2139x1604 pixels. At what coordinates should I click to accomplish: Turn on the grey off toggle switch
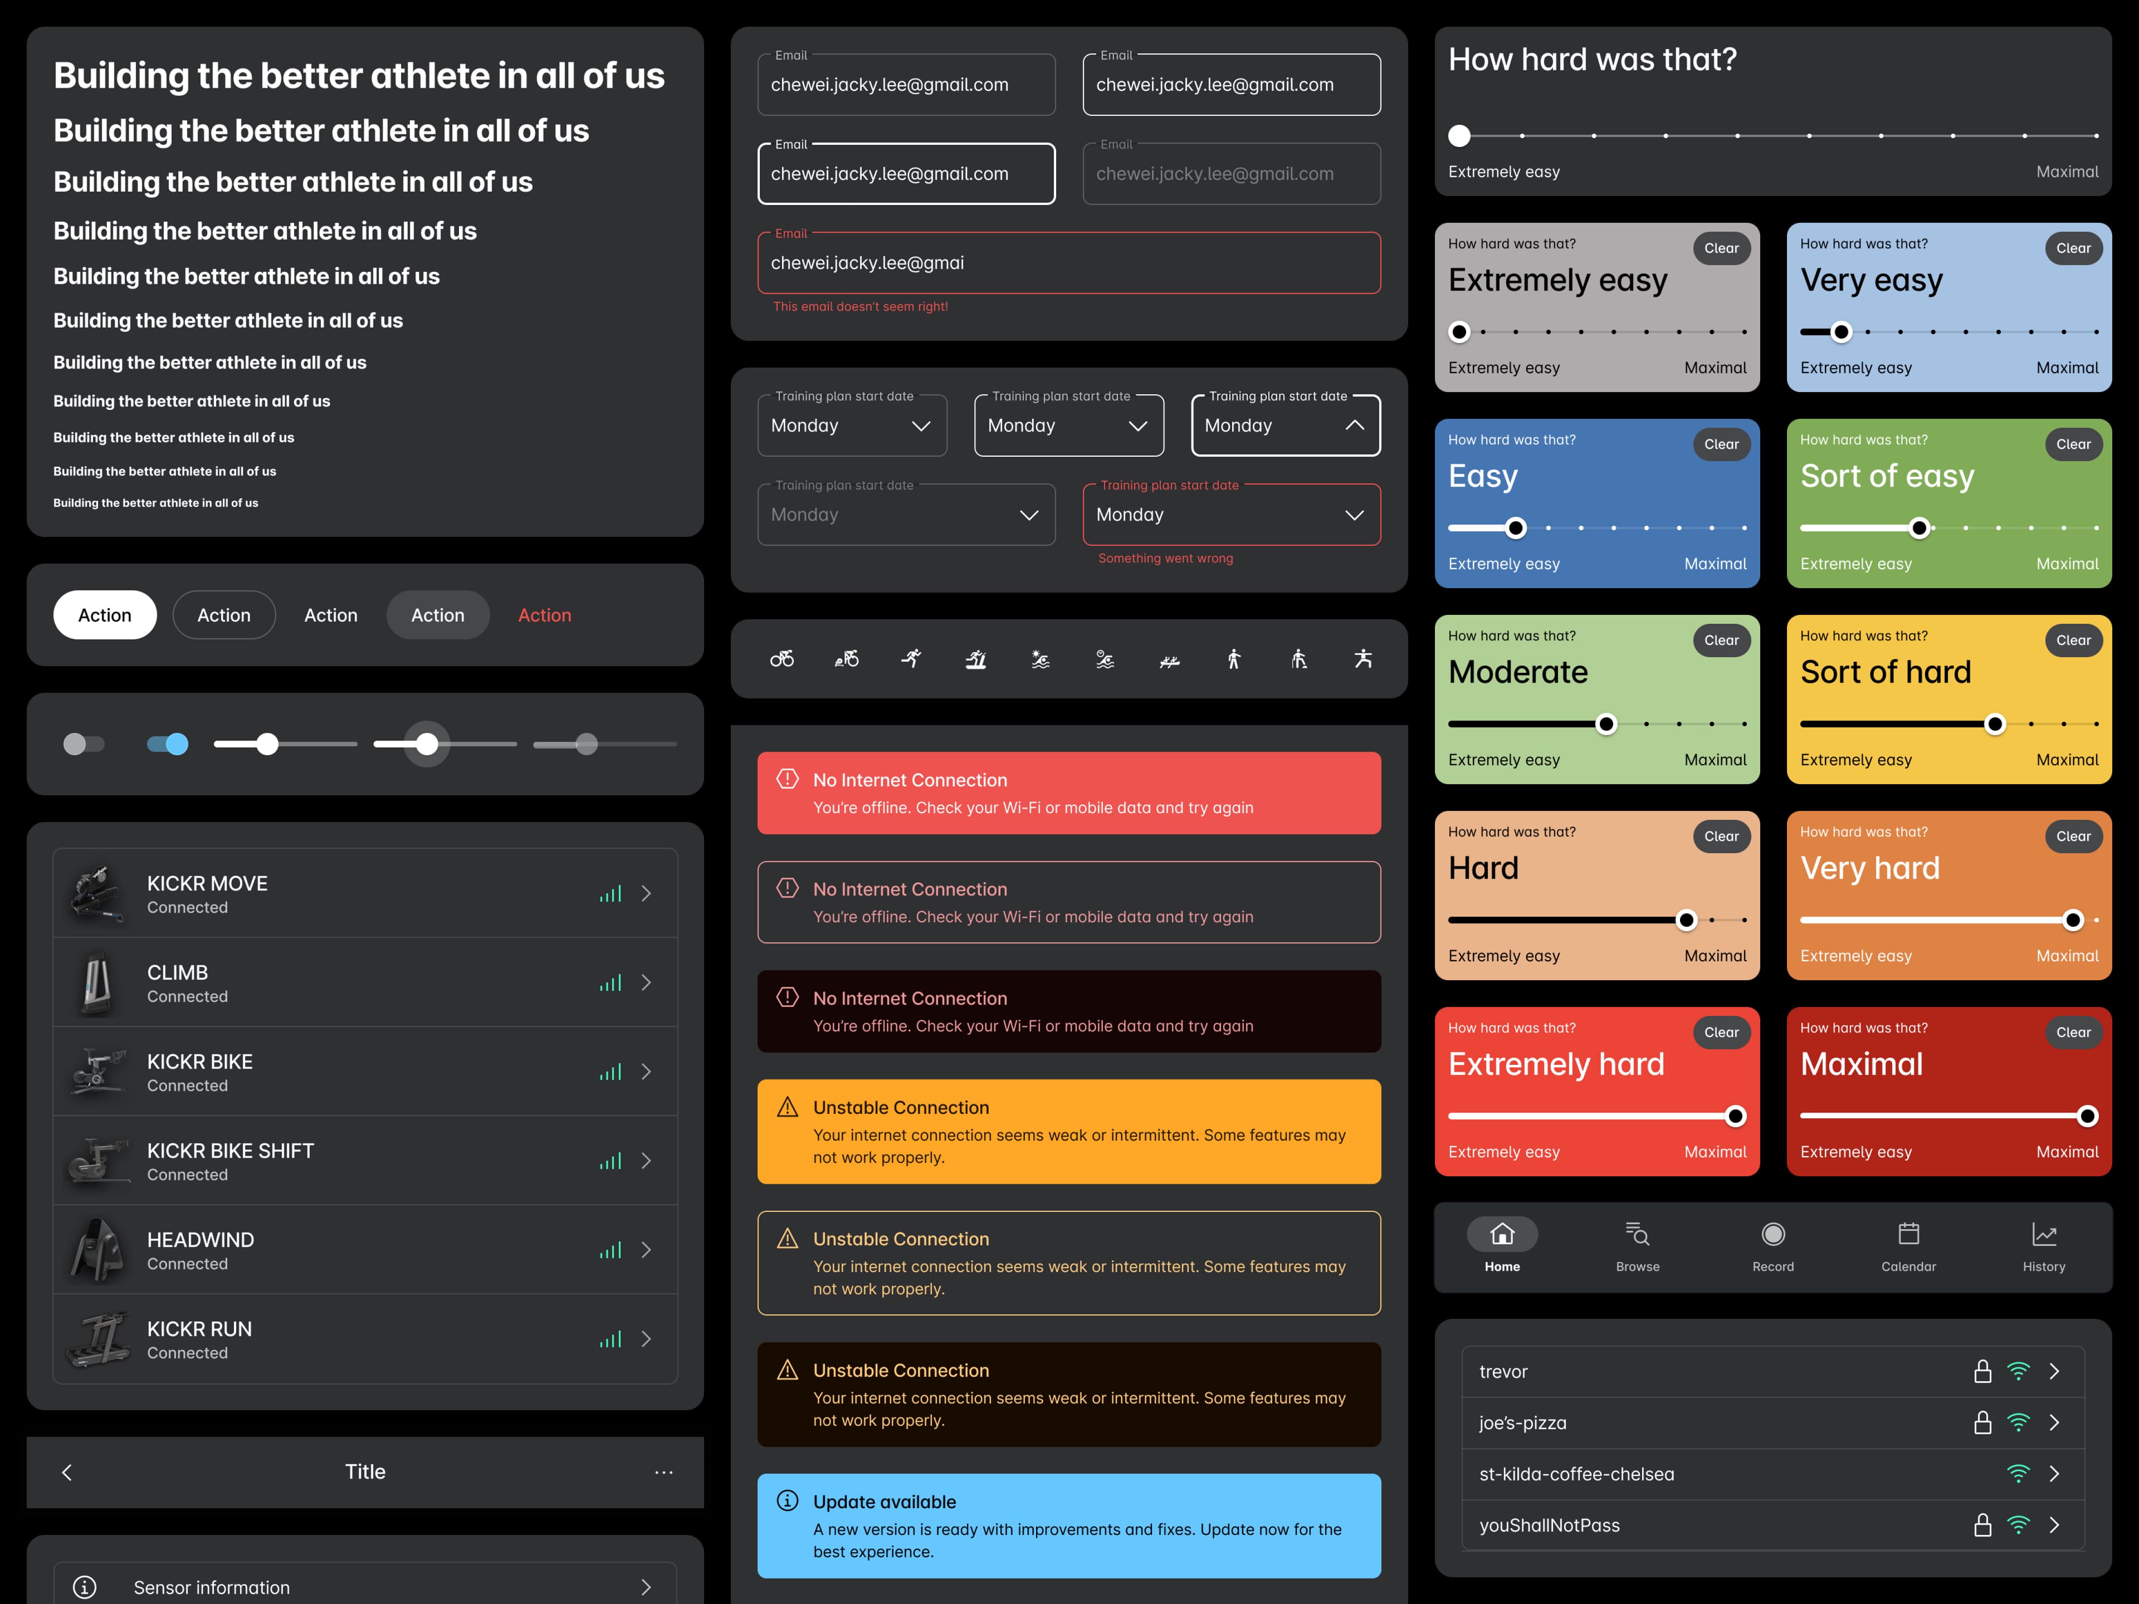83,744
